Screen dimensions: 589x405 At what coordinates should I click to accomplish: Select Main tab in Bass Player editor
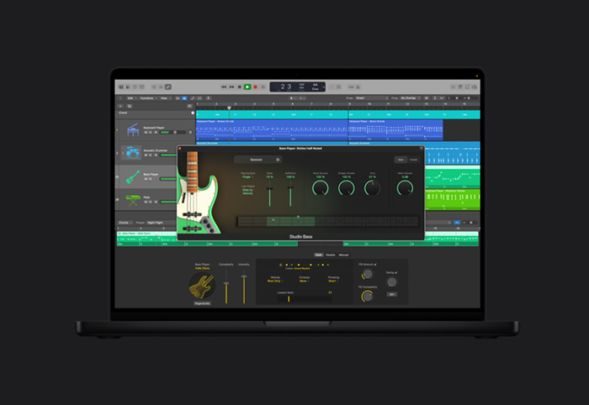(x=319, y=255)
